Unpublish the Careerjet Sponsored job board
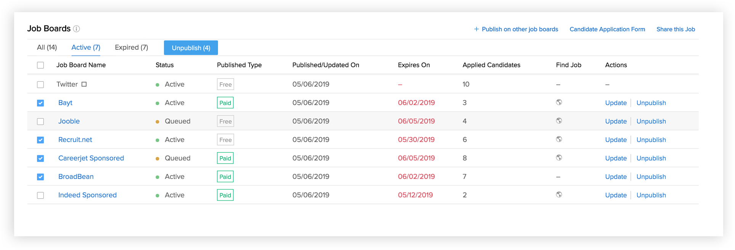 (x=651, y=158)
